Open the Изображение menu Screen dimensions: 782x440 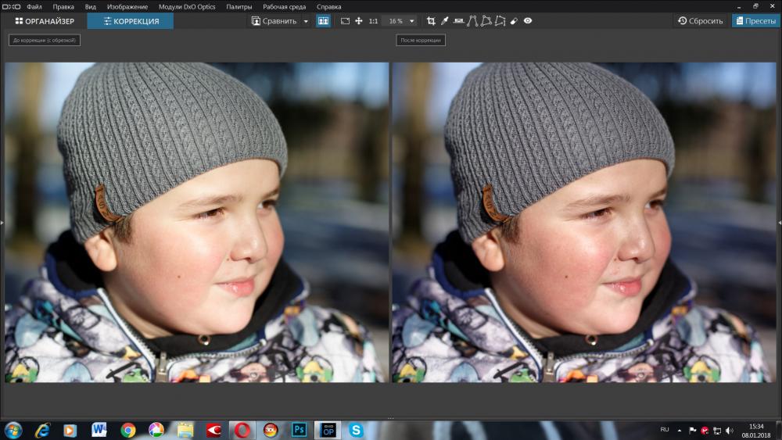coord(127,7)
